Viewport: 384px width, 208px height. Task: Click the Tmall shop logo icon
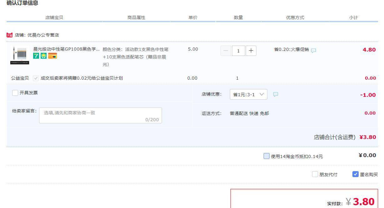click(9, 35)
